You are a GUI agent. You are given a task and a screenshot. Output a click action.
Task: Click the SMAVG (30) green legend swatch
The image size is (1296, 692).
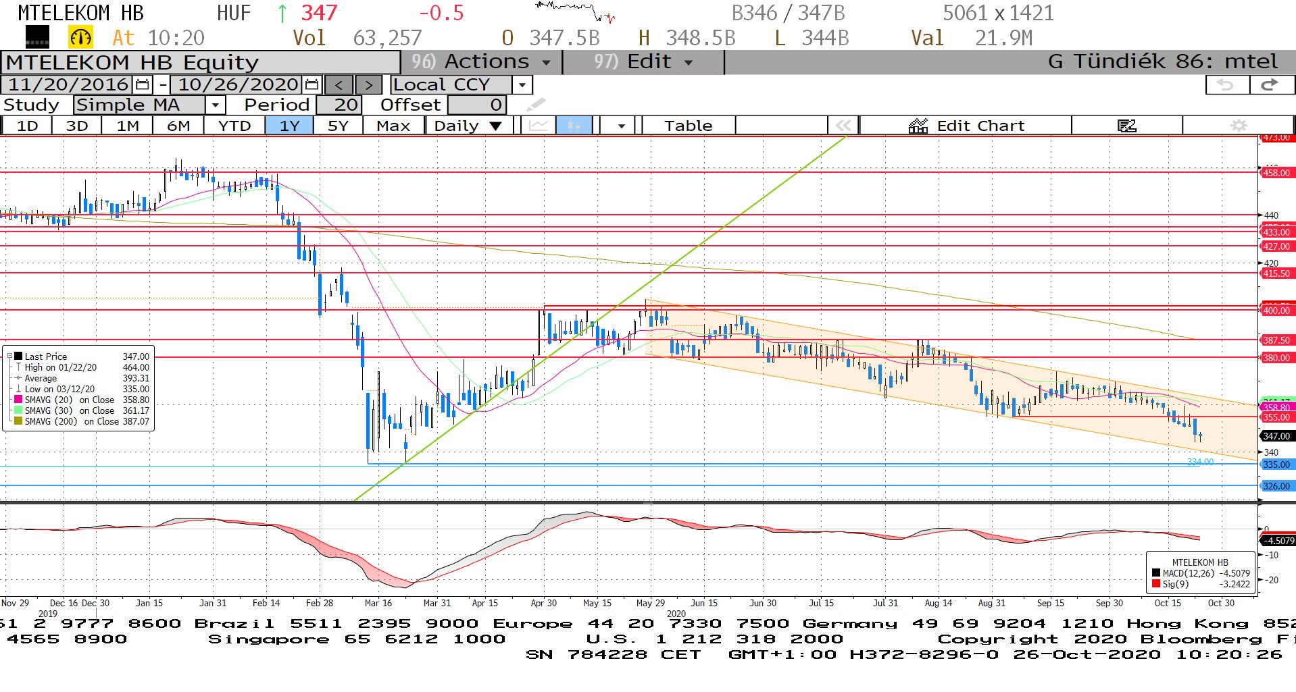(18, 410)
